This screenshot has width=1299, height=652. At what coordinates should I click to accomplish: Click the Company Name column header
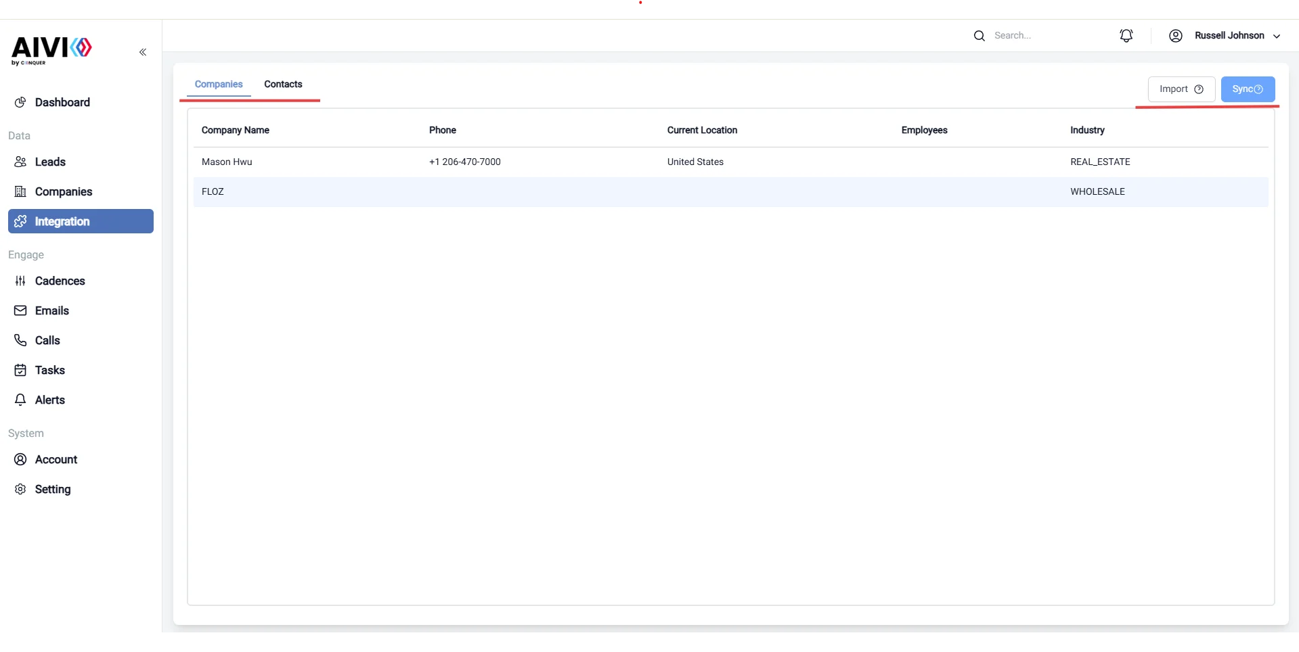[236, 131]
